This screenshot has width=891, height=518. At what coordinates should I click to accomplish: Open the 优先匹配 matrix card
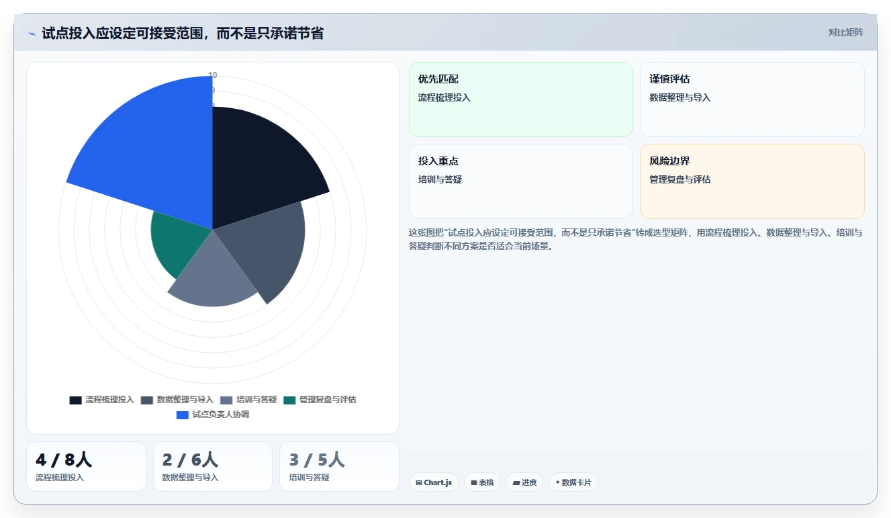click(x=521, y=99)
